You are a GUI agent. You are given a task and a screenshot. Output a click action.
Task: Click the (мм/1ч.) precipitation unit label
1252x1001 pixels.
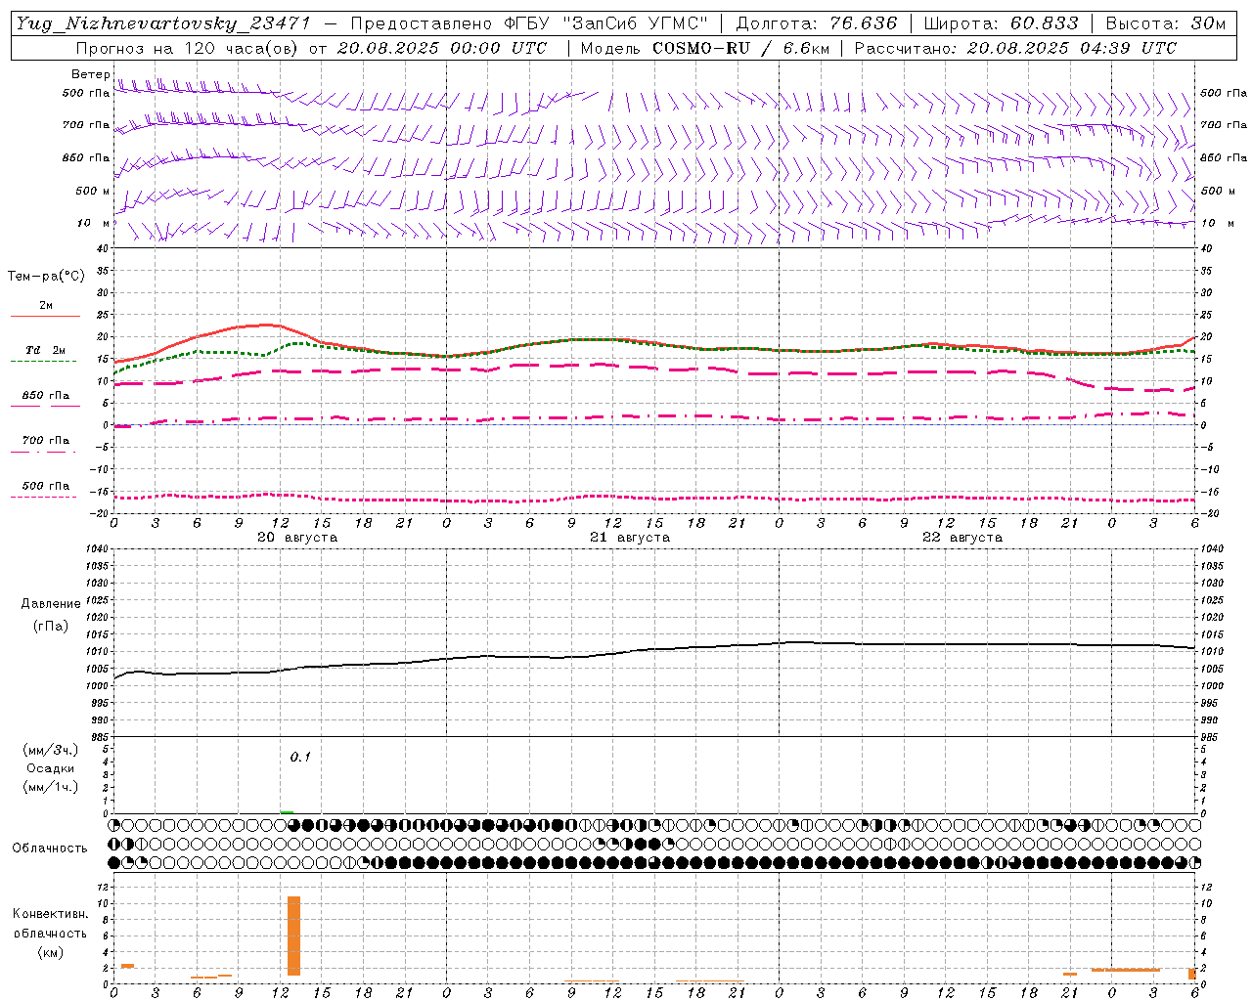(x=51, y=787)
